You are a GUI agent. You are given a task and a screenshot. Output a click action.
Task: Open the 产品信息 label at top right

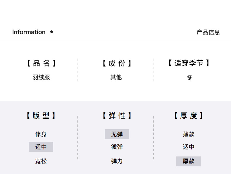pyautogui.click(x=208, y=32)
